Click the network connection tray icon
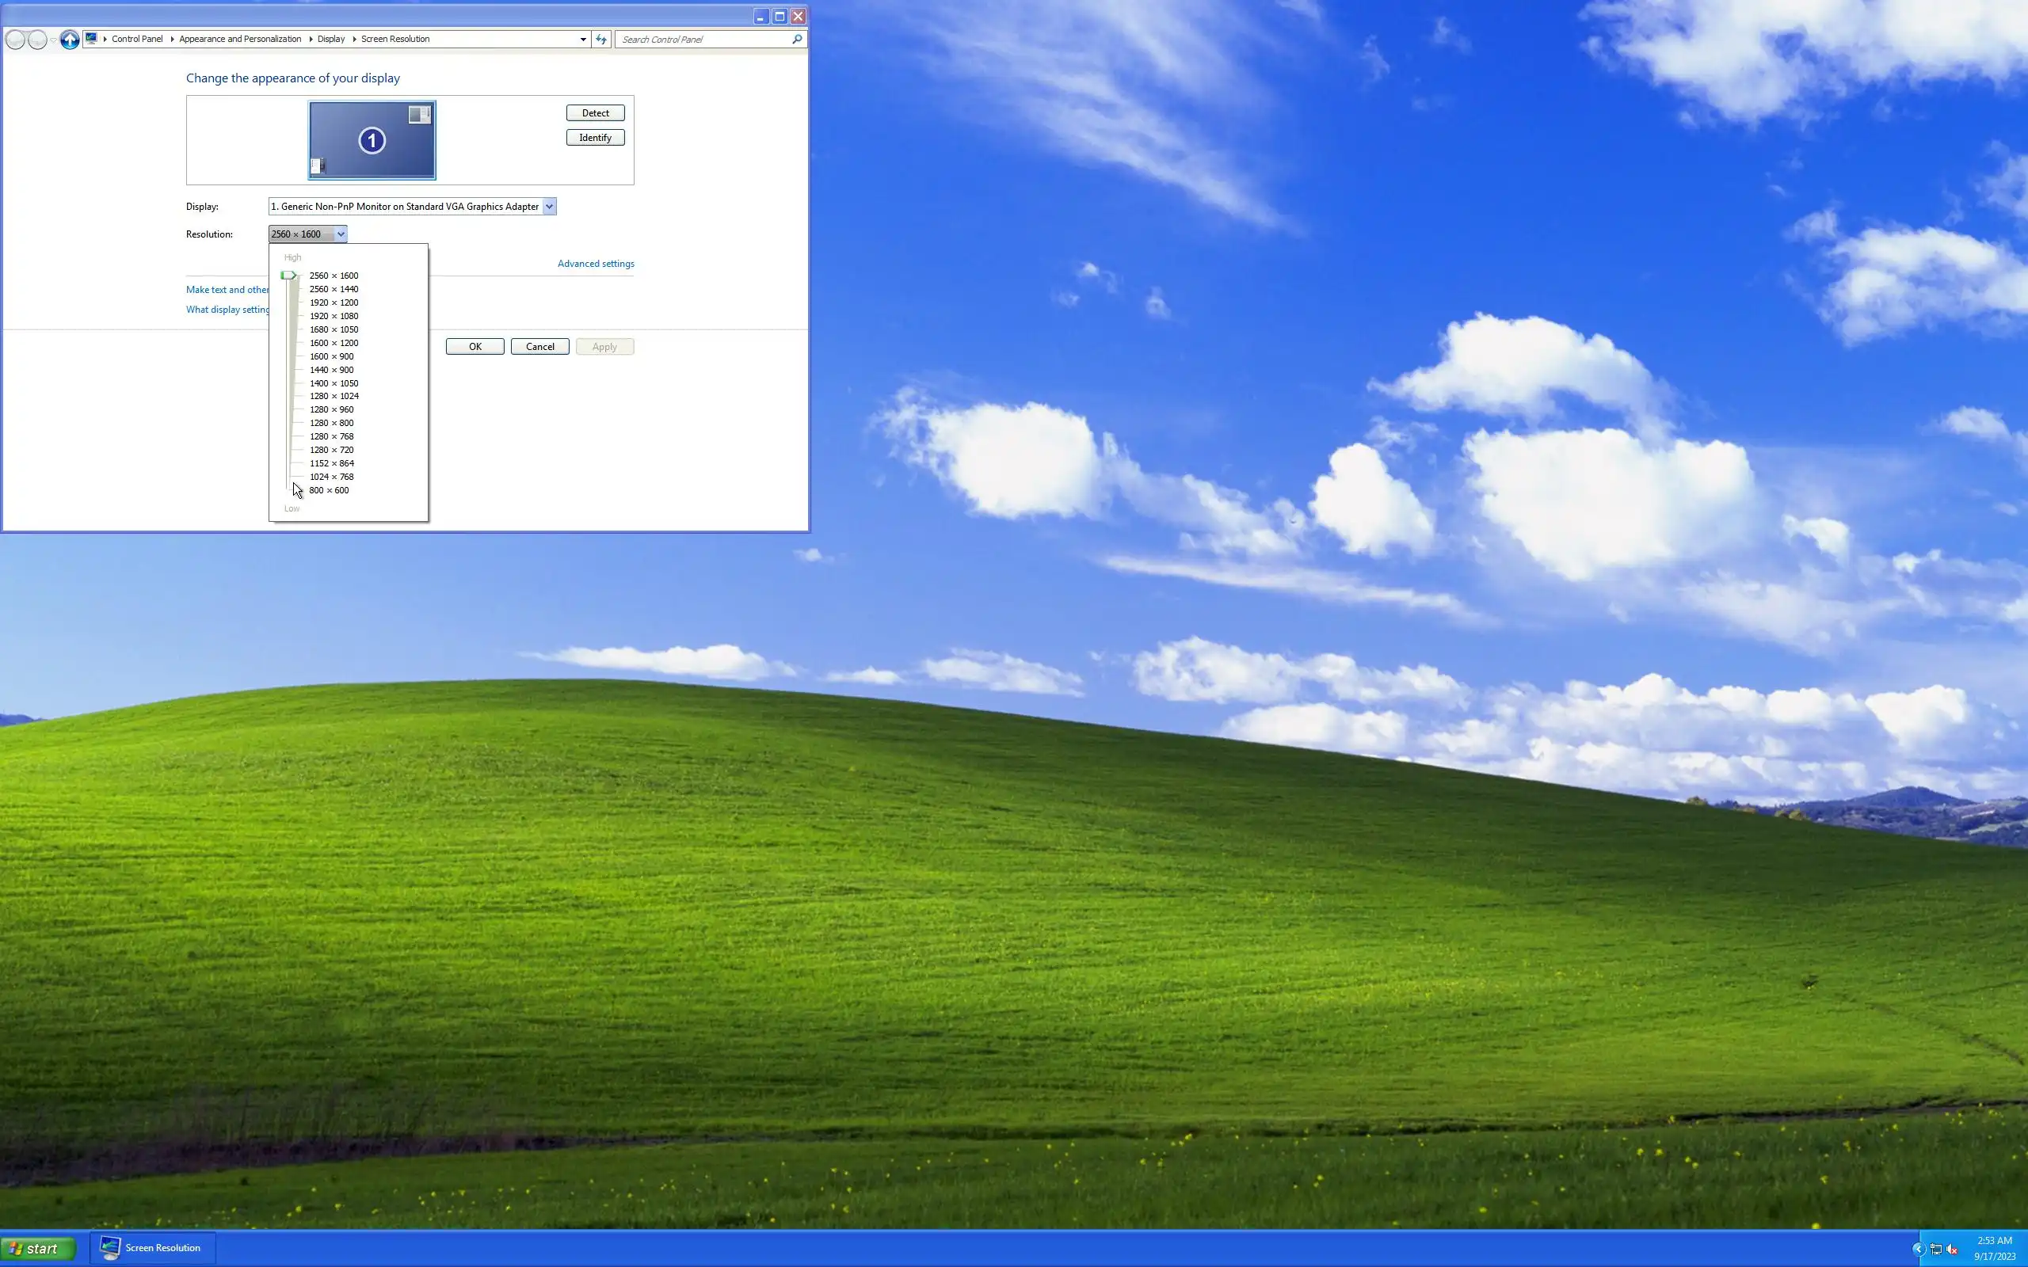Viewport: 2028px width, 1267px height. [x=1936, y=1250]
